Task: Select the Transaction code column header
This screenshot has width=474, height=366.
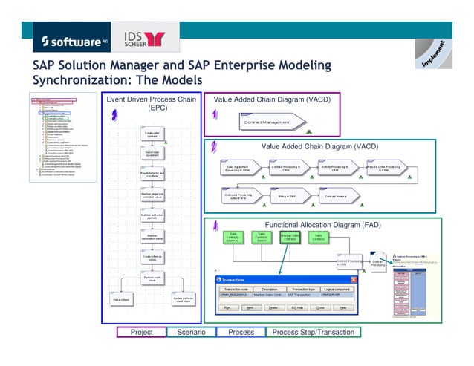Action: 236,290
